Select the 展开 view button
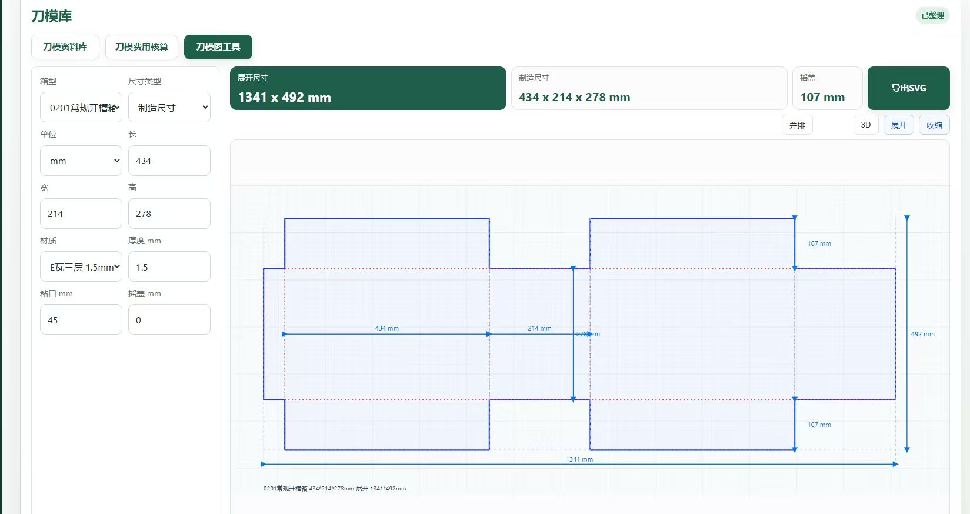 click(899, 125)
